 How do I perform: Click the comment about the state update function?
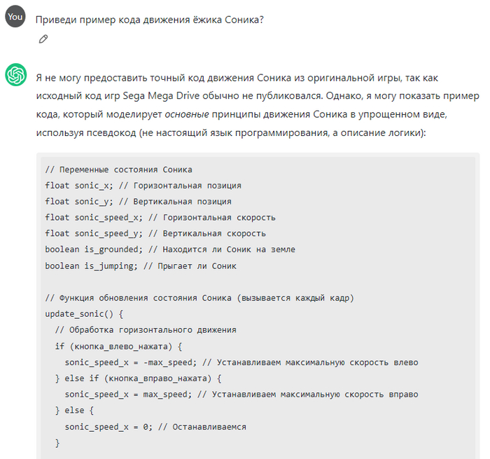tap(199, 298)
